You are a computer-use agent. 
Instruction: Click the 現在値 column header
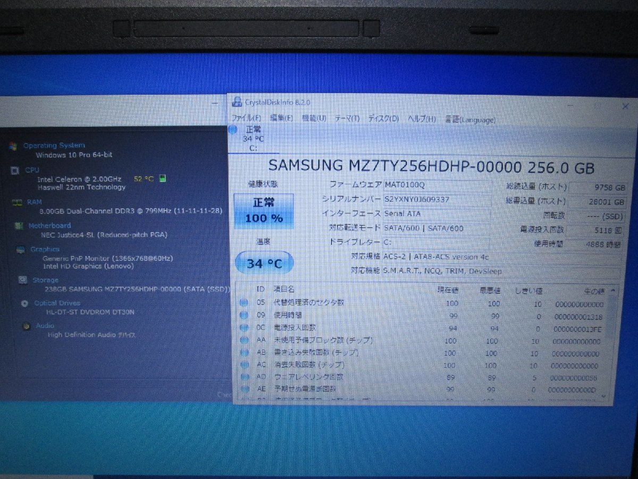[447, 290]
